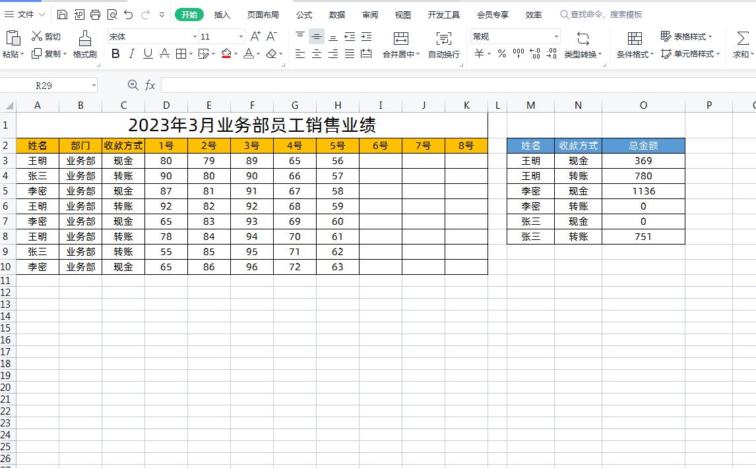Increase decimal places

pos(535,53)
